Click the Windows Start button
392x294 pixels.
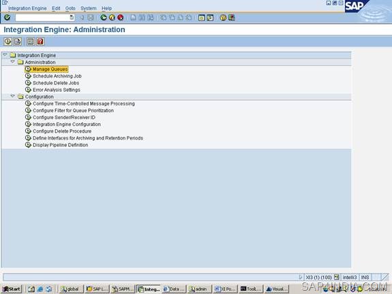pos(12,289)
